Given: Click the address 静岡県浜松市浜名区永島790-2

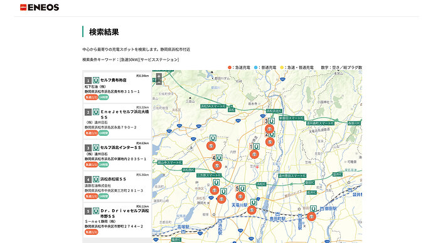Looking at the screenshot, I should click(x=110, y=127).
